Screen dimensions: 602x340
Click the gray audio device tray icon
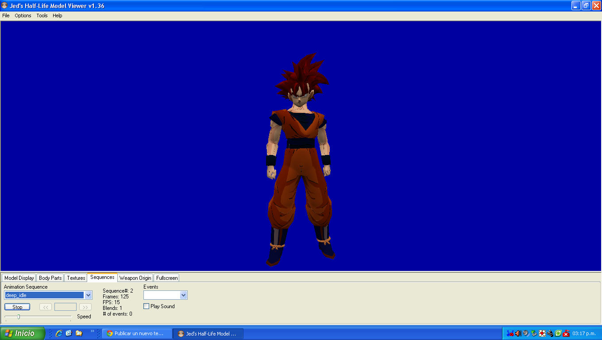(526, 333)
